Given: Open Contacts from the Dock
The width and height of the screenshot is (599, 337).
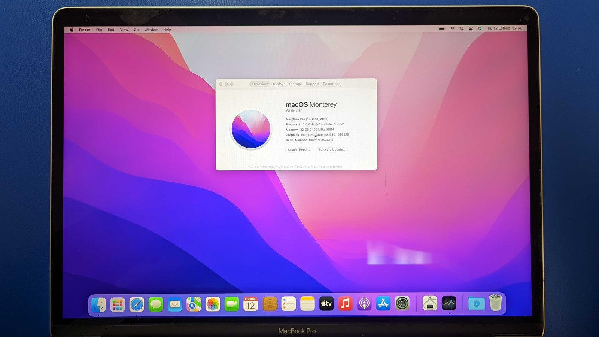Looking at the screenshot, I should tap(270, 304).
